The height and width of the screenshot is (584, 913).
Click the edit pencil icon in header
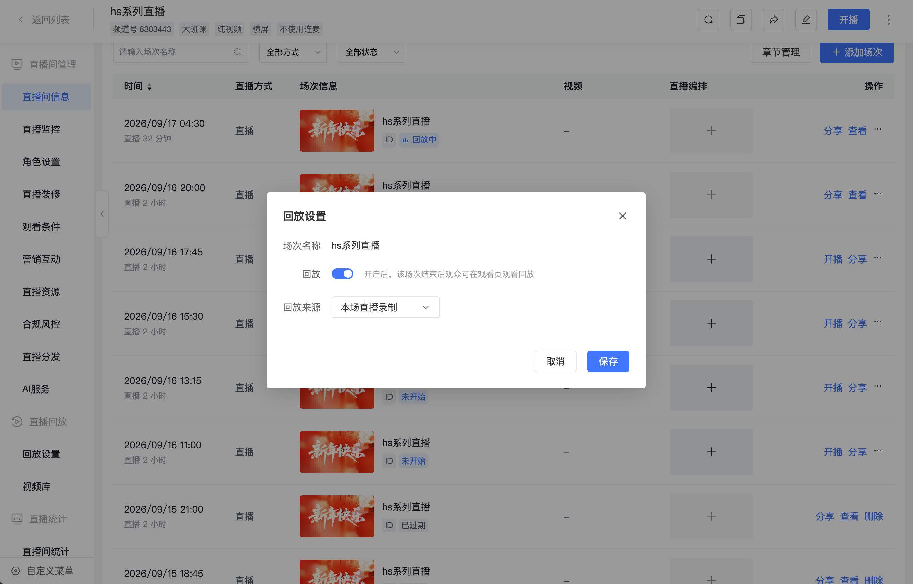coord(806,20)
